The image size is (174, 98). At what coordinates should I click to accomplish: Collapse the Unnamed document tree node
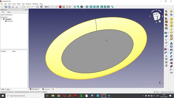[x=1, y=19]
